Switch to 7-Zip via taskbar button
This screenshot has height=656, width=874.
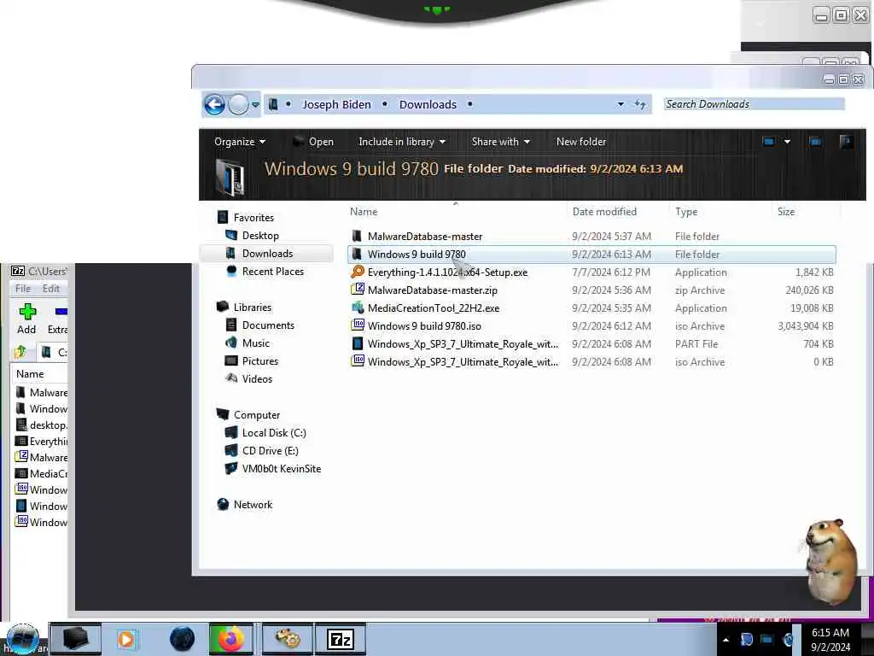coord(340,639)
